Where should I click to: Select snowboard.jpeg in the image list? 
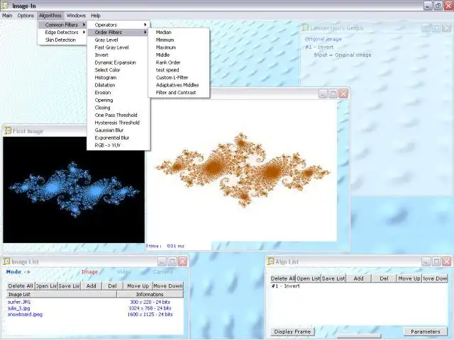(26, 314)
